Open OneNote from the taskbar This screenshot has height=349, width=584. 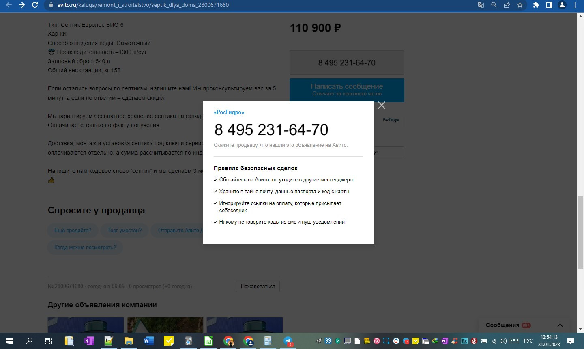coord(89,341)
